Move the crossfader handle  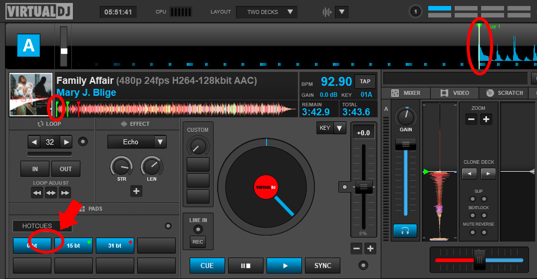480,260
